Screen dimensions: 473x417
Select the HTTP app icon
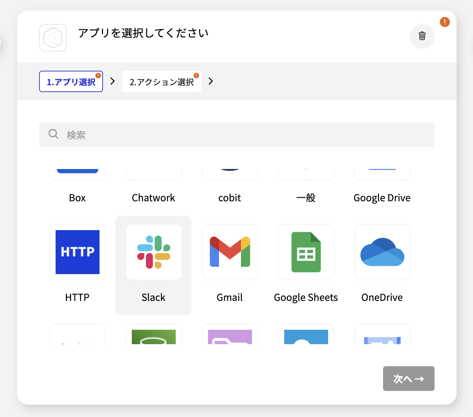pos(78,252)
